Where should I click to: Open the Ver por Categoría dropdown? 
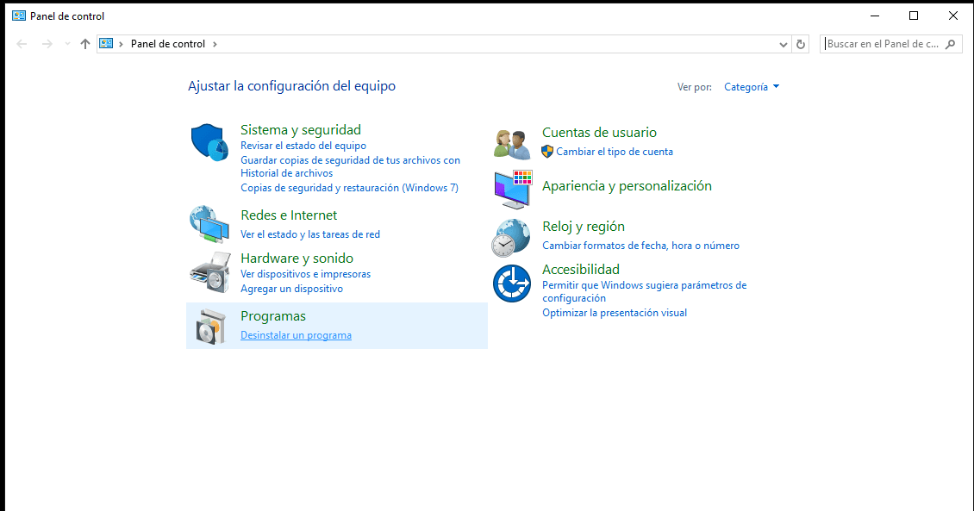tap(752, 87)
